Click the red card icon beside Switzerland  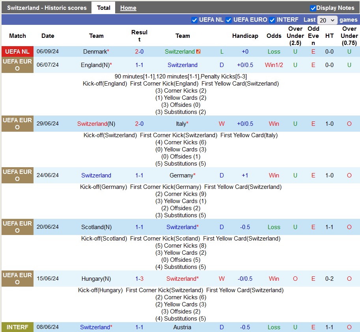[198, 52]
